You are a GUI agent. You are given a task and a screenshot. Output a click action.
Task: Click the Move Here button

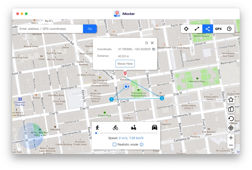click(x=125, y=64)
